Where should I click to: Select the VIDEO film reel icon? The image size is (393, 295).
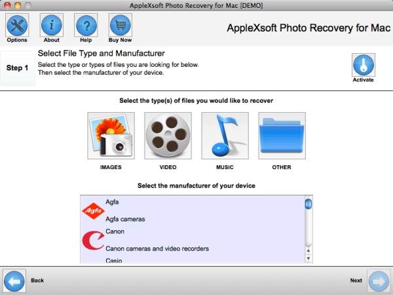[168, 136]
